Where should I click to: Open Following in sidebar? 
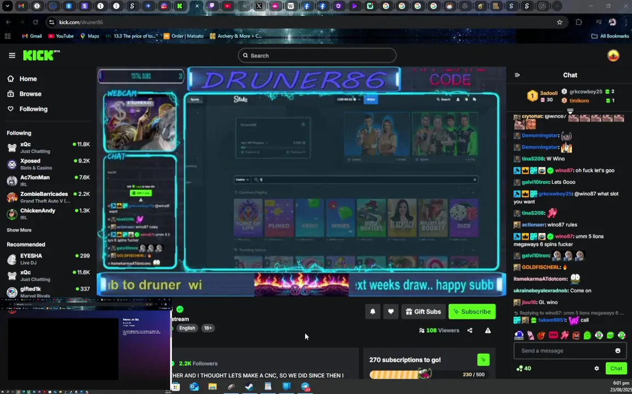tap(33, 109)
